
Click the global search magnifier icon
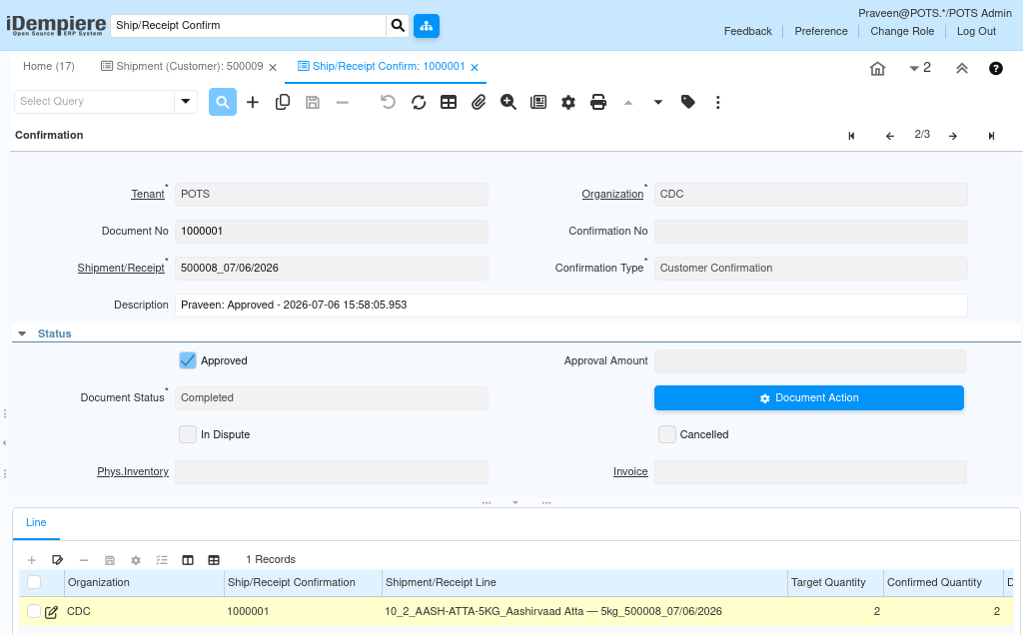pyautogui.click(x=398, y=25)
